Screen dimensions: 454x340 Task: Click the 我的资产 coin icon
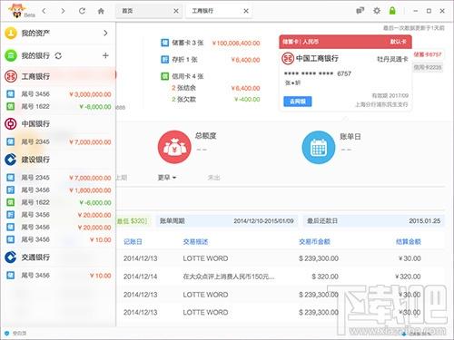click(x=11, y=33)
